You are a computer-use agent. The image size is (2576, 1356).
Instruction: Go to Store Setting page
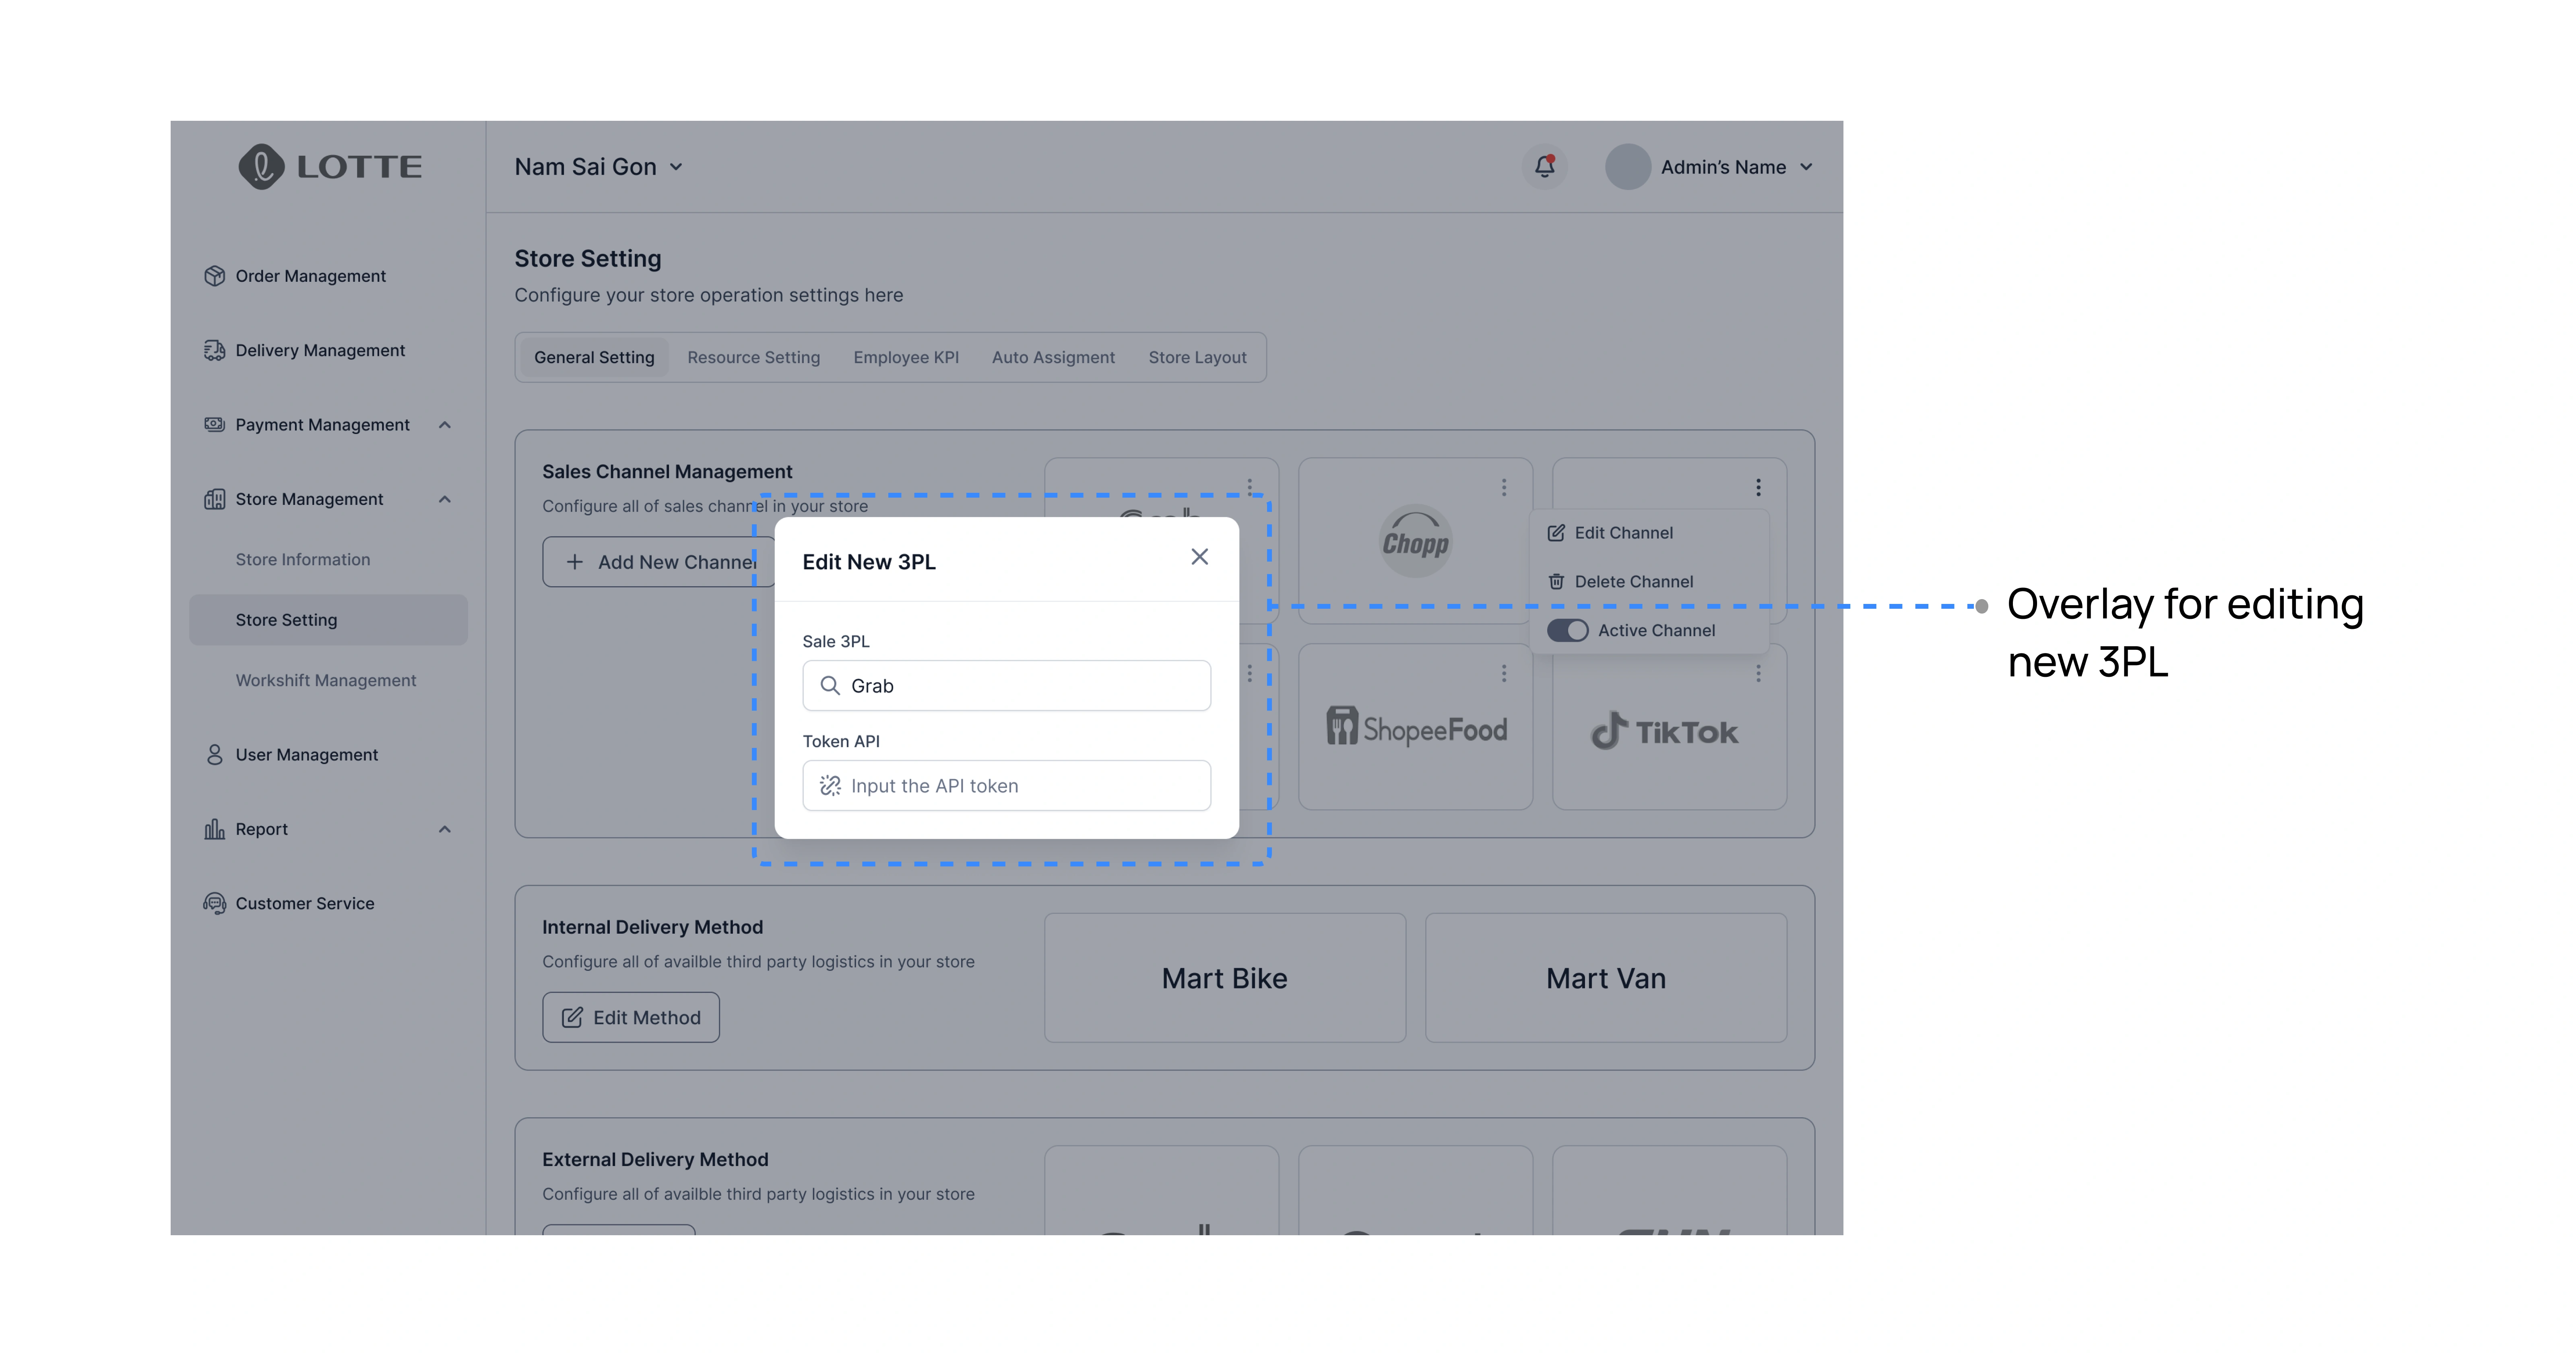pyautogui.click(x=328, y=620)
